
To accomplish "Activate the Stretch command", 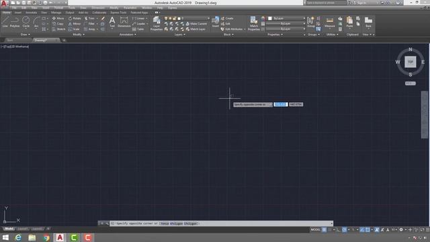I will tap(58, 29).
